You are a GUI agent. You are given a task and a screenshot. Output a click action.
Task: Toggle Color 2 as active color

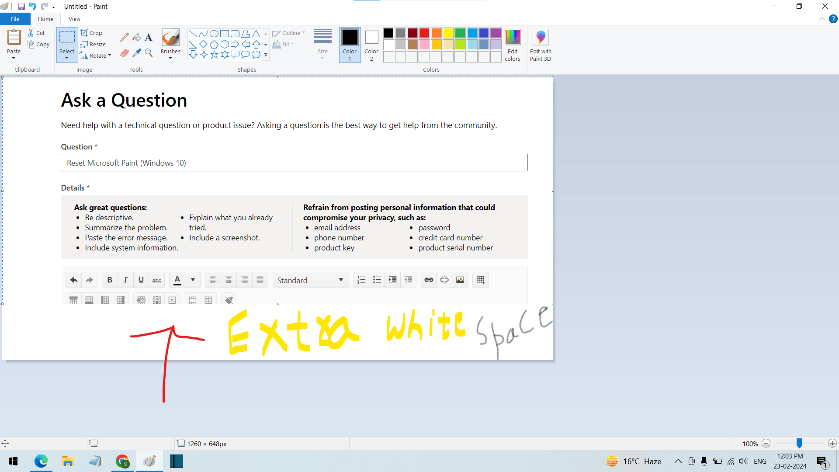[371, 45]
